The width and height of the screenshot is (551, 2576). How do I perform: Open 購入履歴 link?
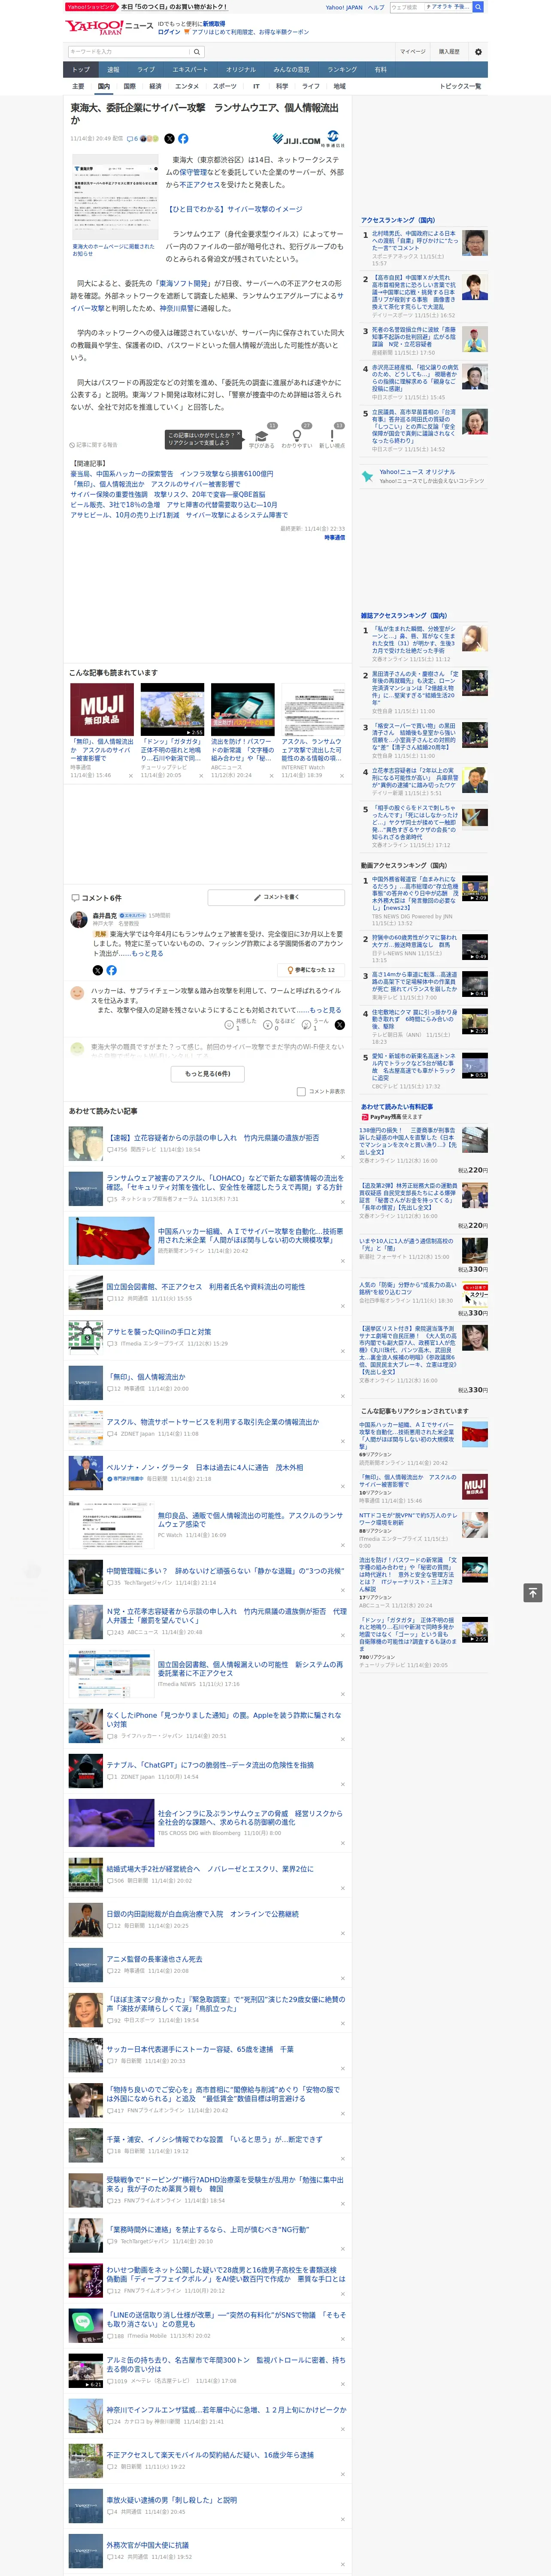(449, 52)
